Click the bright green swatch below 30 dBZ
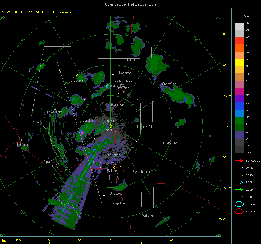The height and width of the screenshot is (244, 261). (x=239, y=121)
